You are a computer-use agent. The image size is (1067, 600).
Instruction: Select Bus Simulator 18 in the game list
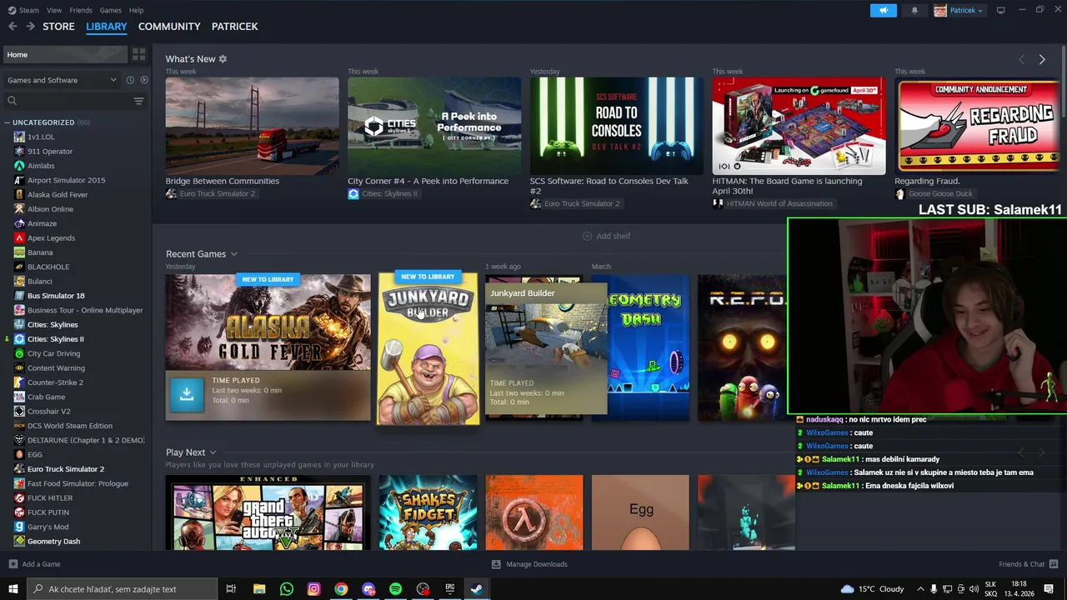point(56,296)
